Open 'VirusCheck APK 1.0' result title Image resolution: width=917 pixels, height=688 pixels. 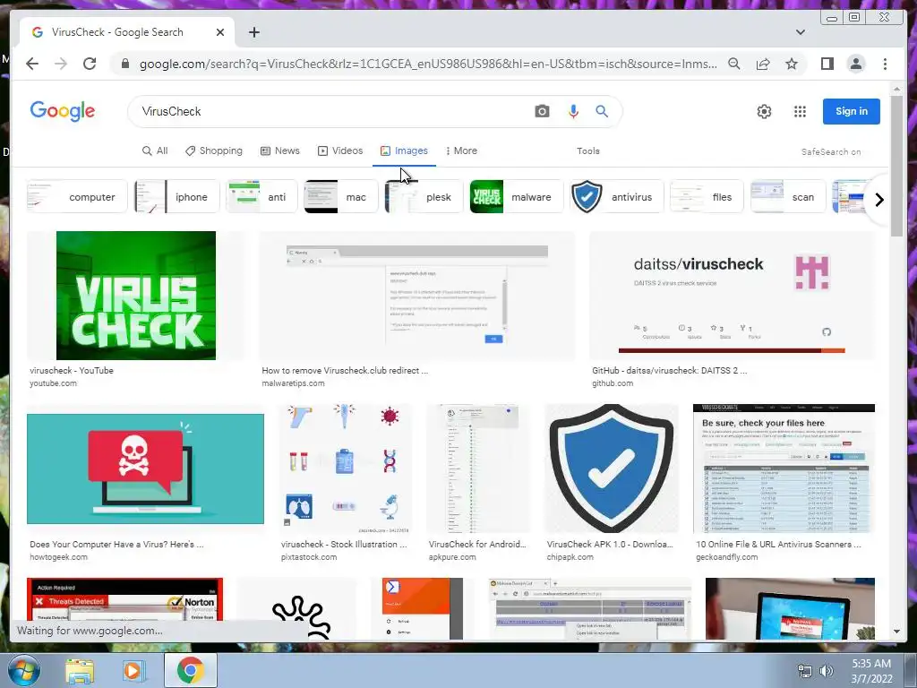point(610,544)
